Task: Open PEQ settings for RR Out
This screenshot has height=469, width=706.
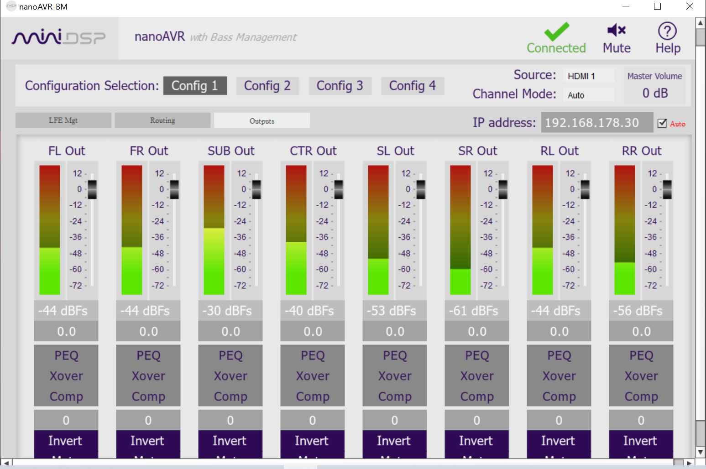Action: [641, 355]
